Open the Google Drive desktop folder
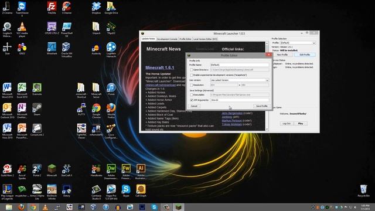This screenshot has height=211, width=375. (x=111, y=8)
